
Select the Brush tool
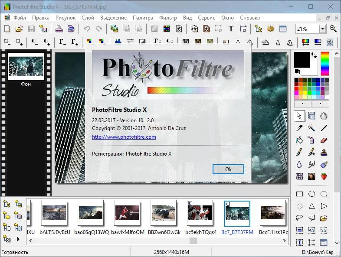[x=299, y=152]
